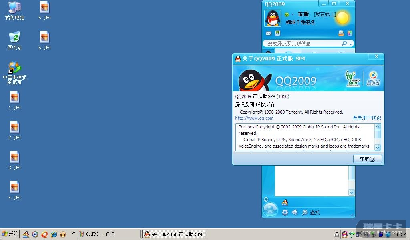Click the QQ penguin icon in system tray
The image size is (410, 240).
coord(344,234)
